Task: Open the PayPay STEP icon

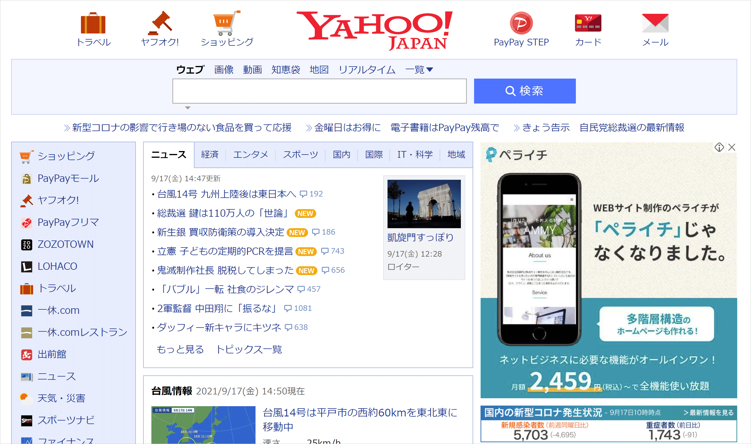Action: 521,23
